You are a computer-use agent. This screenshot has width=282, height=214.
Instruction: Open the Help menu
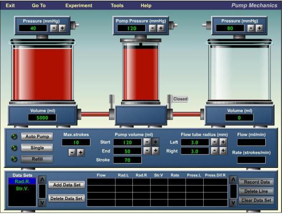(146, 6)
